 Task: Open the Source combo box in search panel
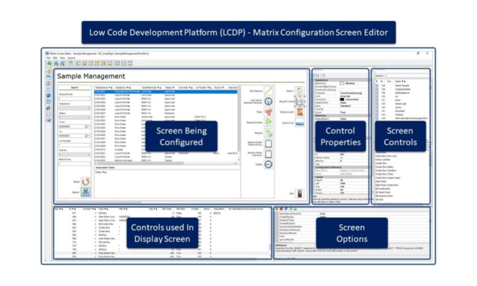pos(74,155)
